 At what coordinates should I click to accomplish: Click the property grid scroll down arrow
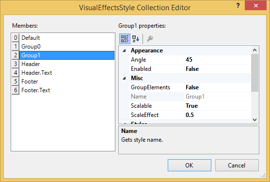click(x=255, y=119)
